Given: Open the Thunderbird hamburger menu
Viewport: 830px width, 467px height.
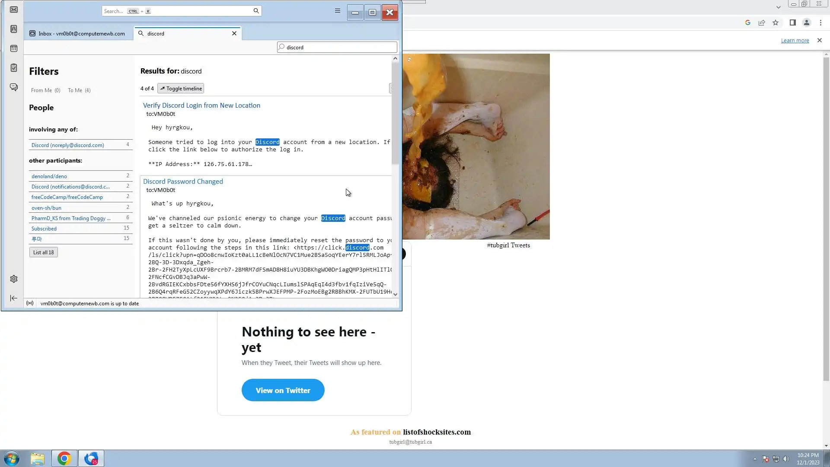Looking at the screenshot, I should [338, 11].
